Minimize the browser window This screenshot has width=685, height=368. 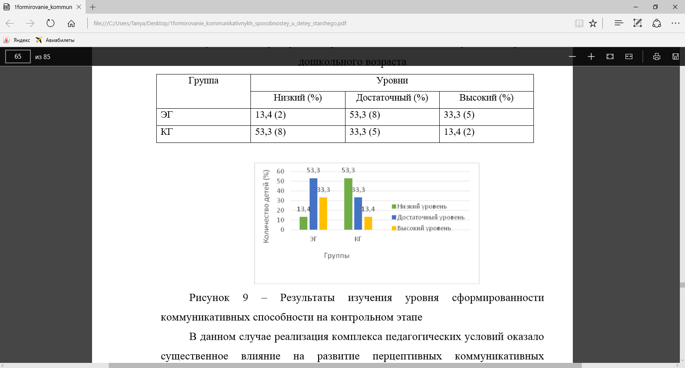pyautogui.click(x=636, y=7)
